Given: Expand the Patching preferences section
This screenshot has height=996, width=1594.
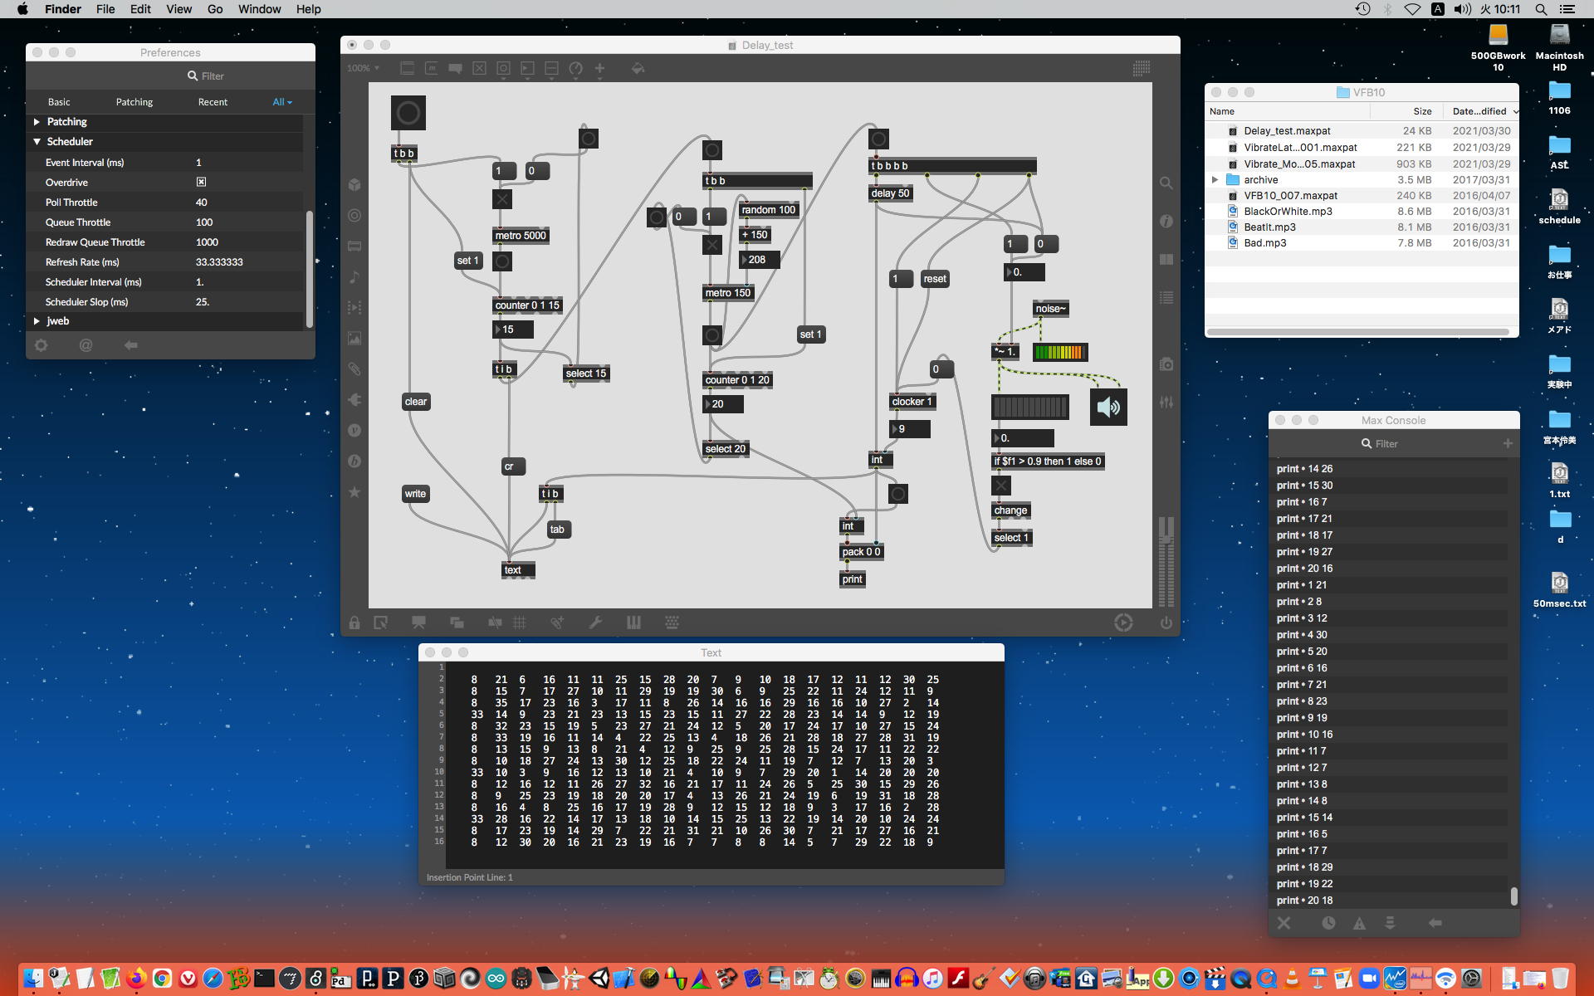Looking at the screenshot, I should (x=37, y=122).
